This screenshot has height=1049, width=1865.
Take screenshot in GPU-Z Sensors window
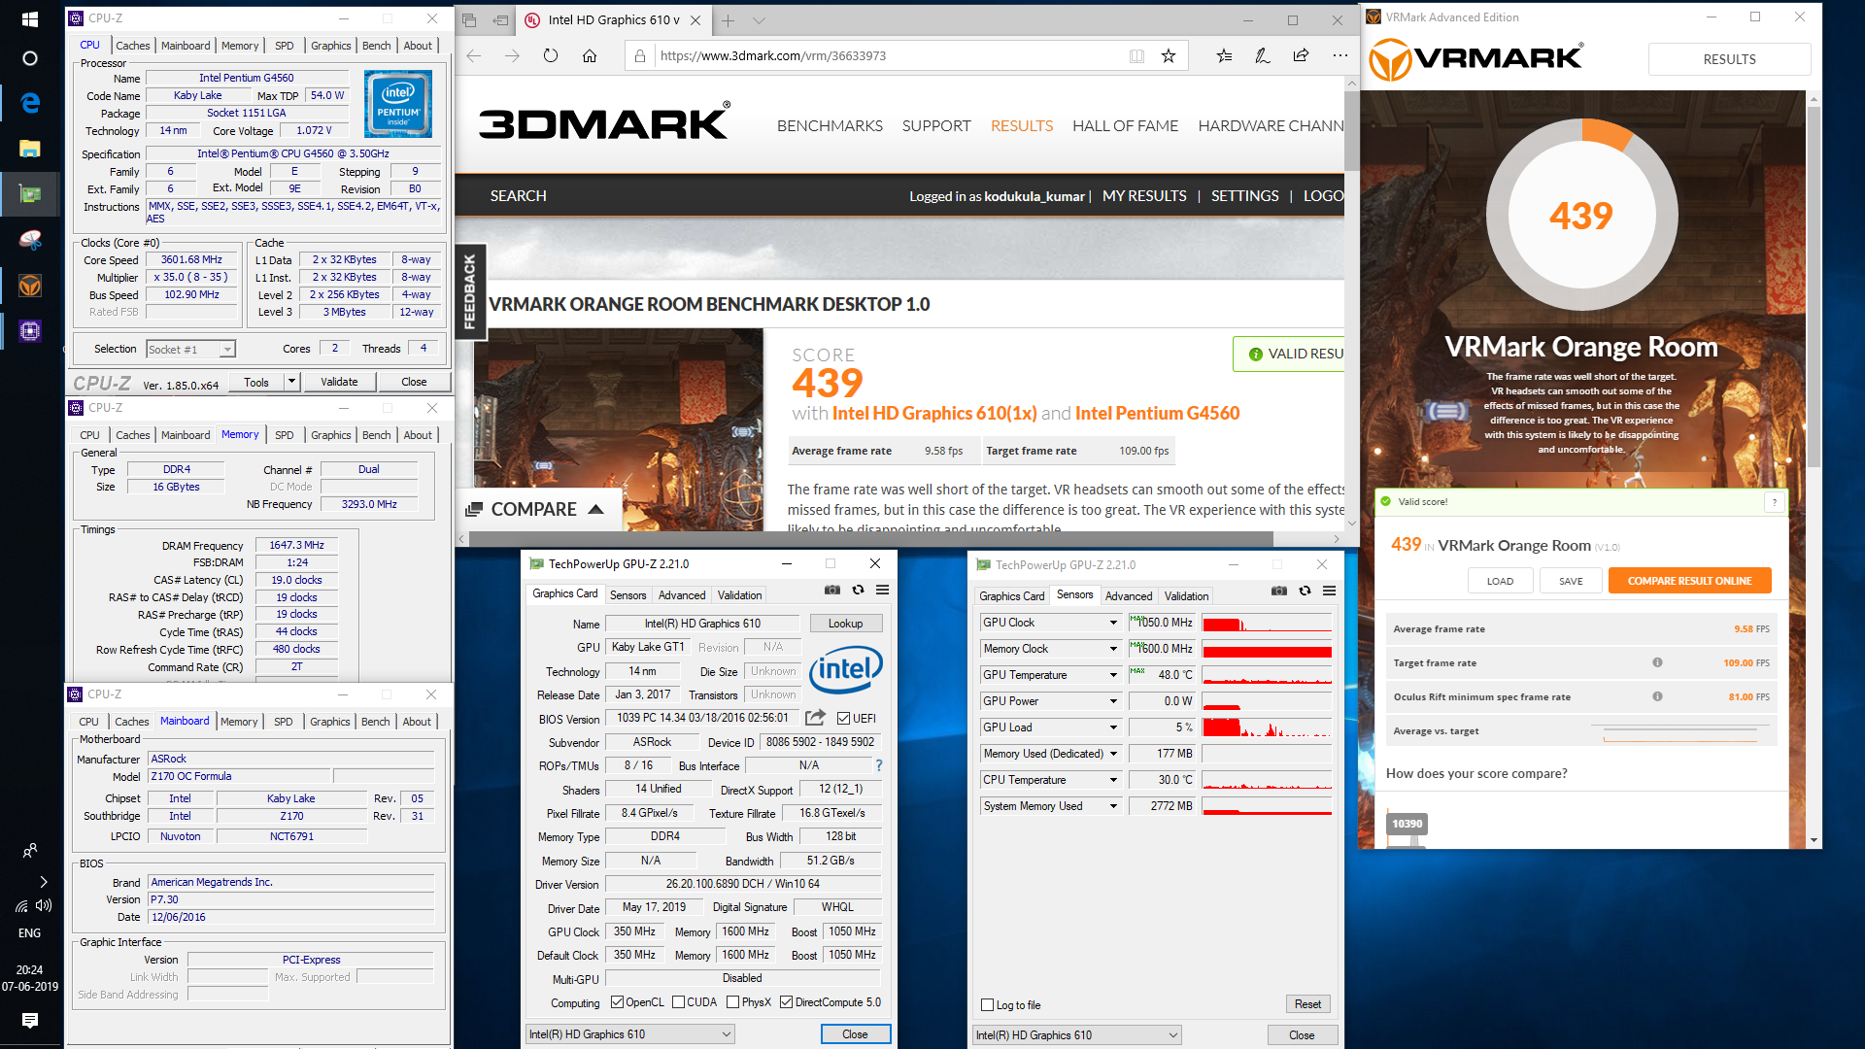(x=1279, y=591)
